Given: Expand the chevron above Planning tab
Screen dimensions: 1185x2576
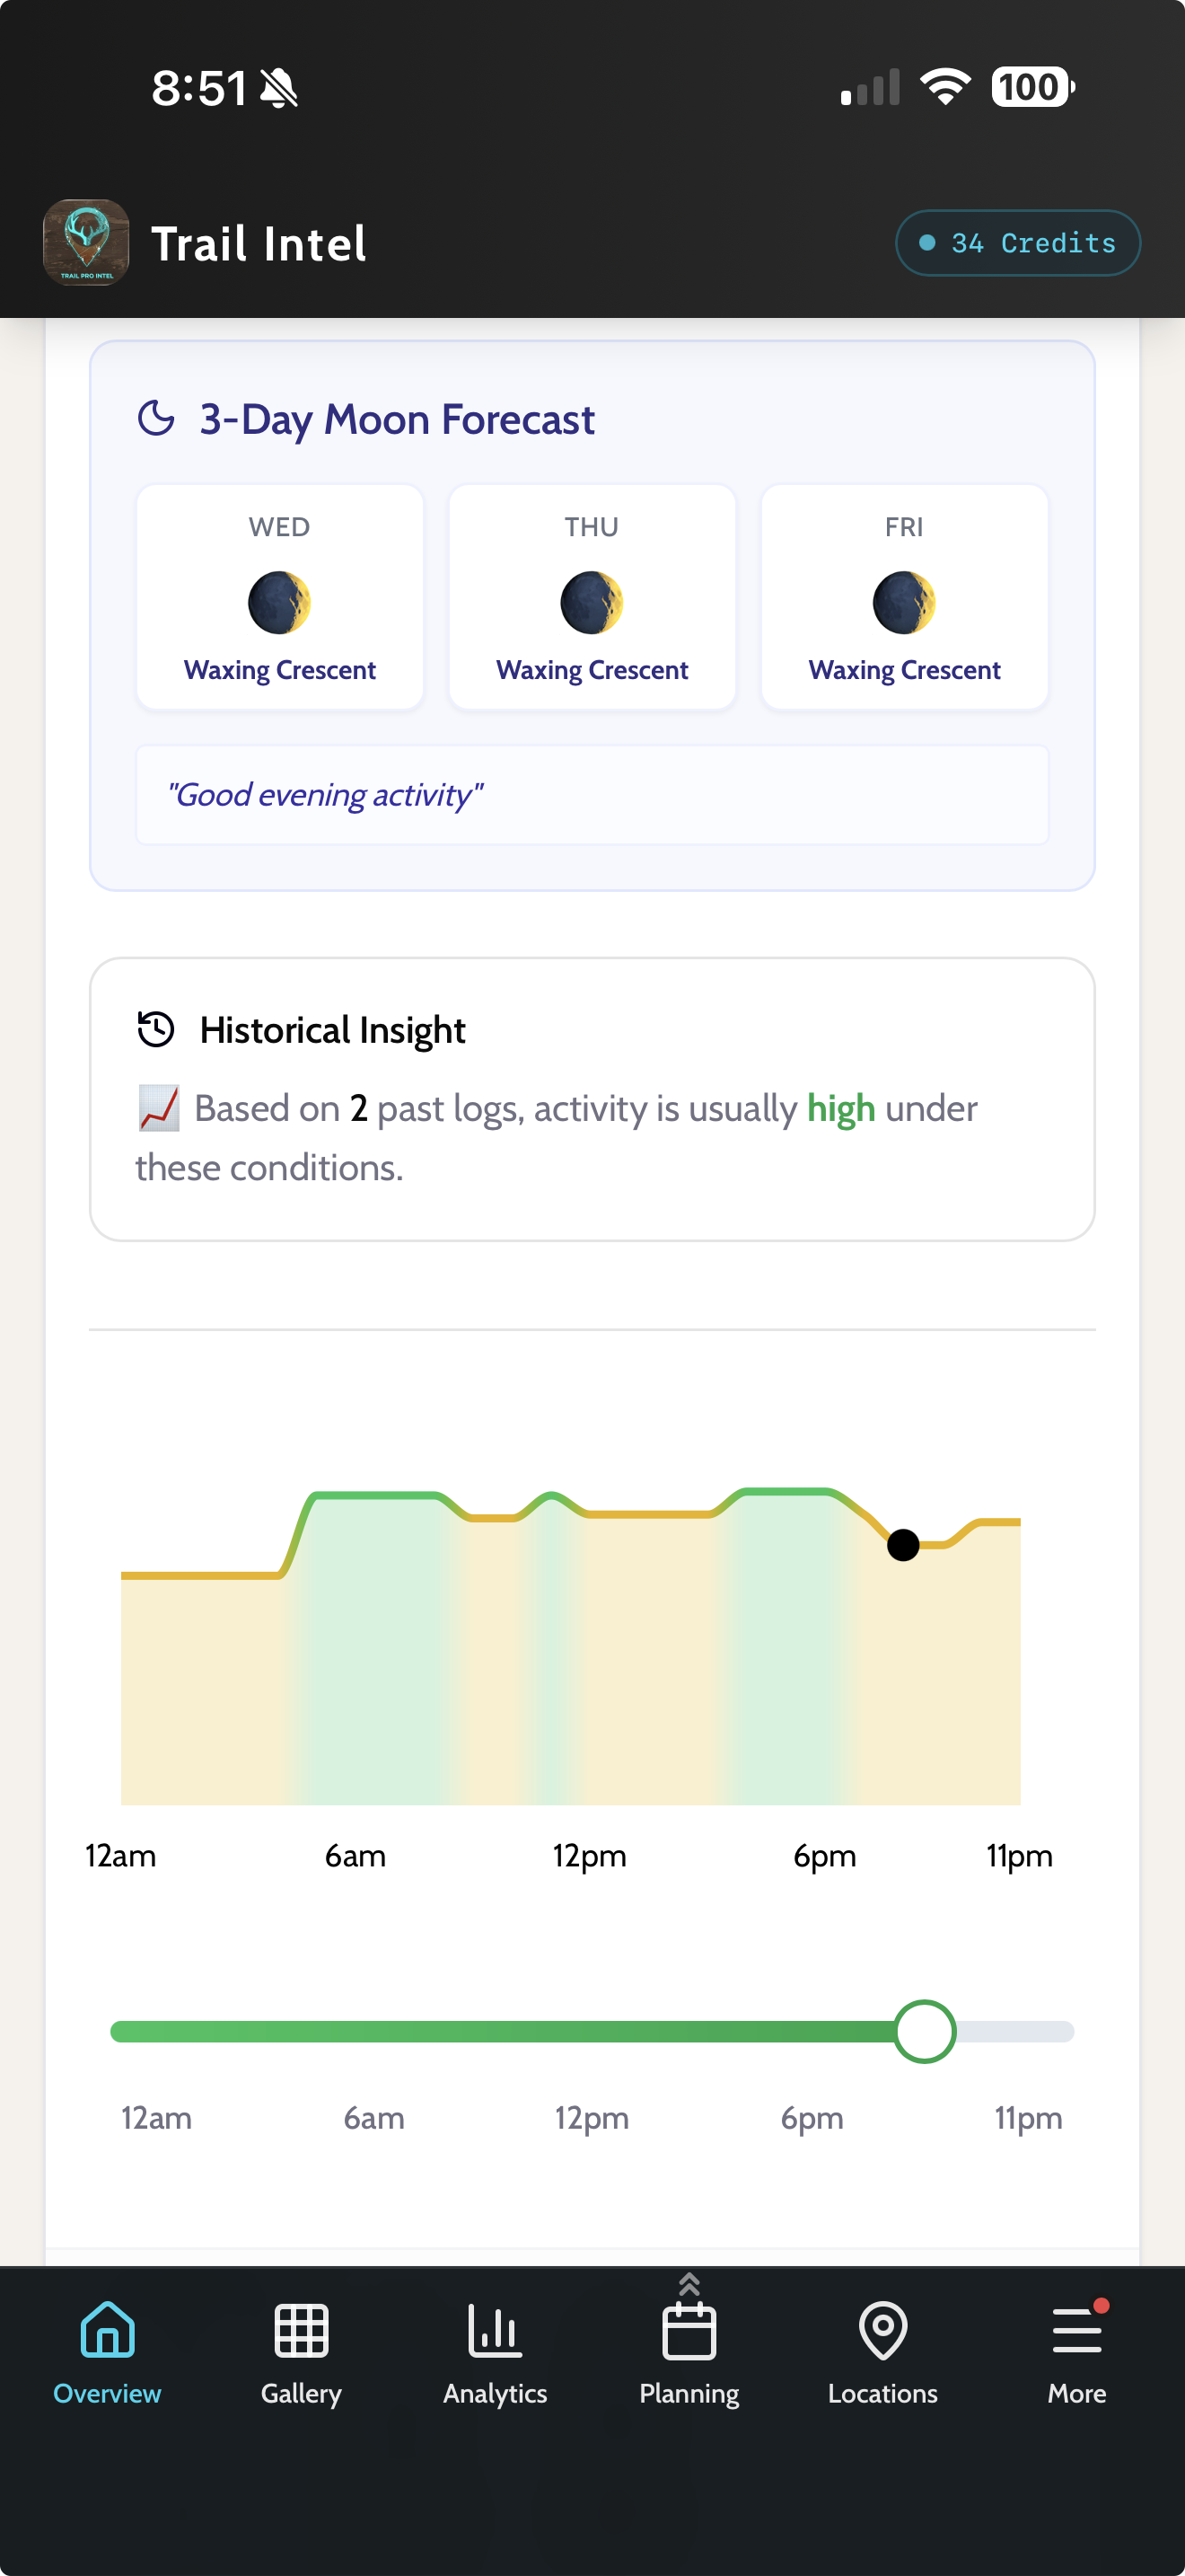Looking at the screenshot, I should (689, 2283).
